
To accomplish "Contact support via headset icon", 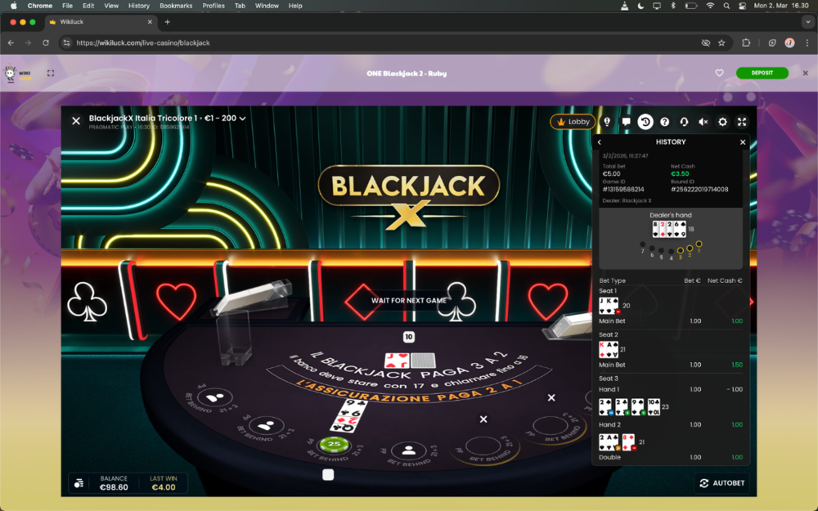I will point(684,122).
